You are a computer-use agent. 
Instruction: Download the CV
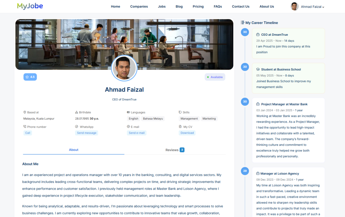click(x=187, y=133)
